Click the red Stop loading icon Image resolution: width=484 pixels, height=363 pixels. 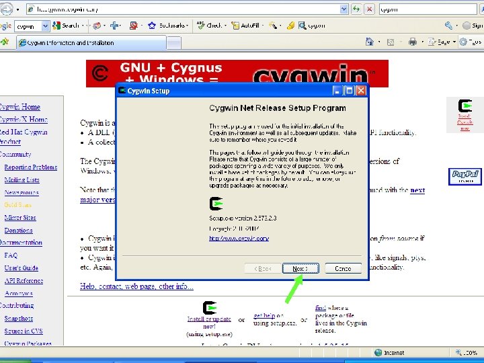[x=369, y=9]
